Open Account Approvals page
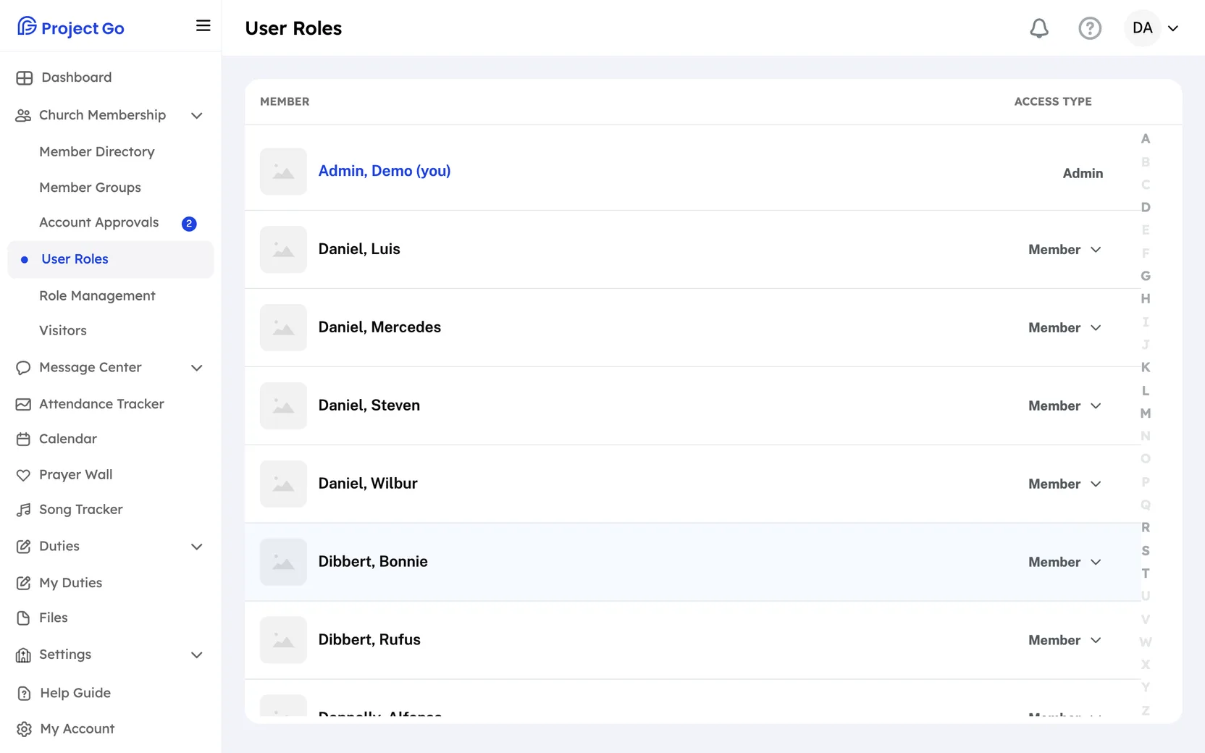Image resolution: width=1205 pixels, height=753 pixels. pos(99,222)
